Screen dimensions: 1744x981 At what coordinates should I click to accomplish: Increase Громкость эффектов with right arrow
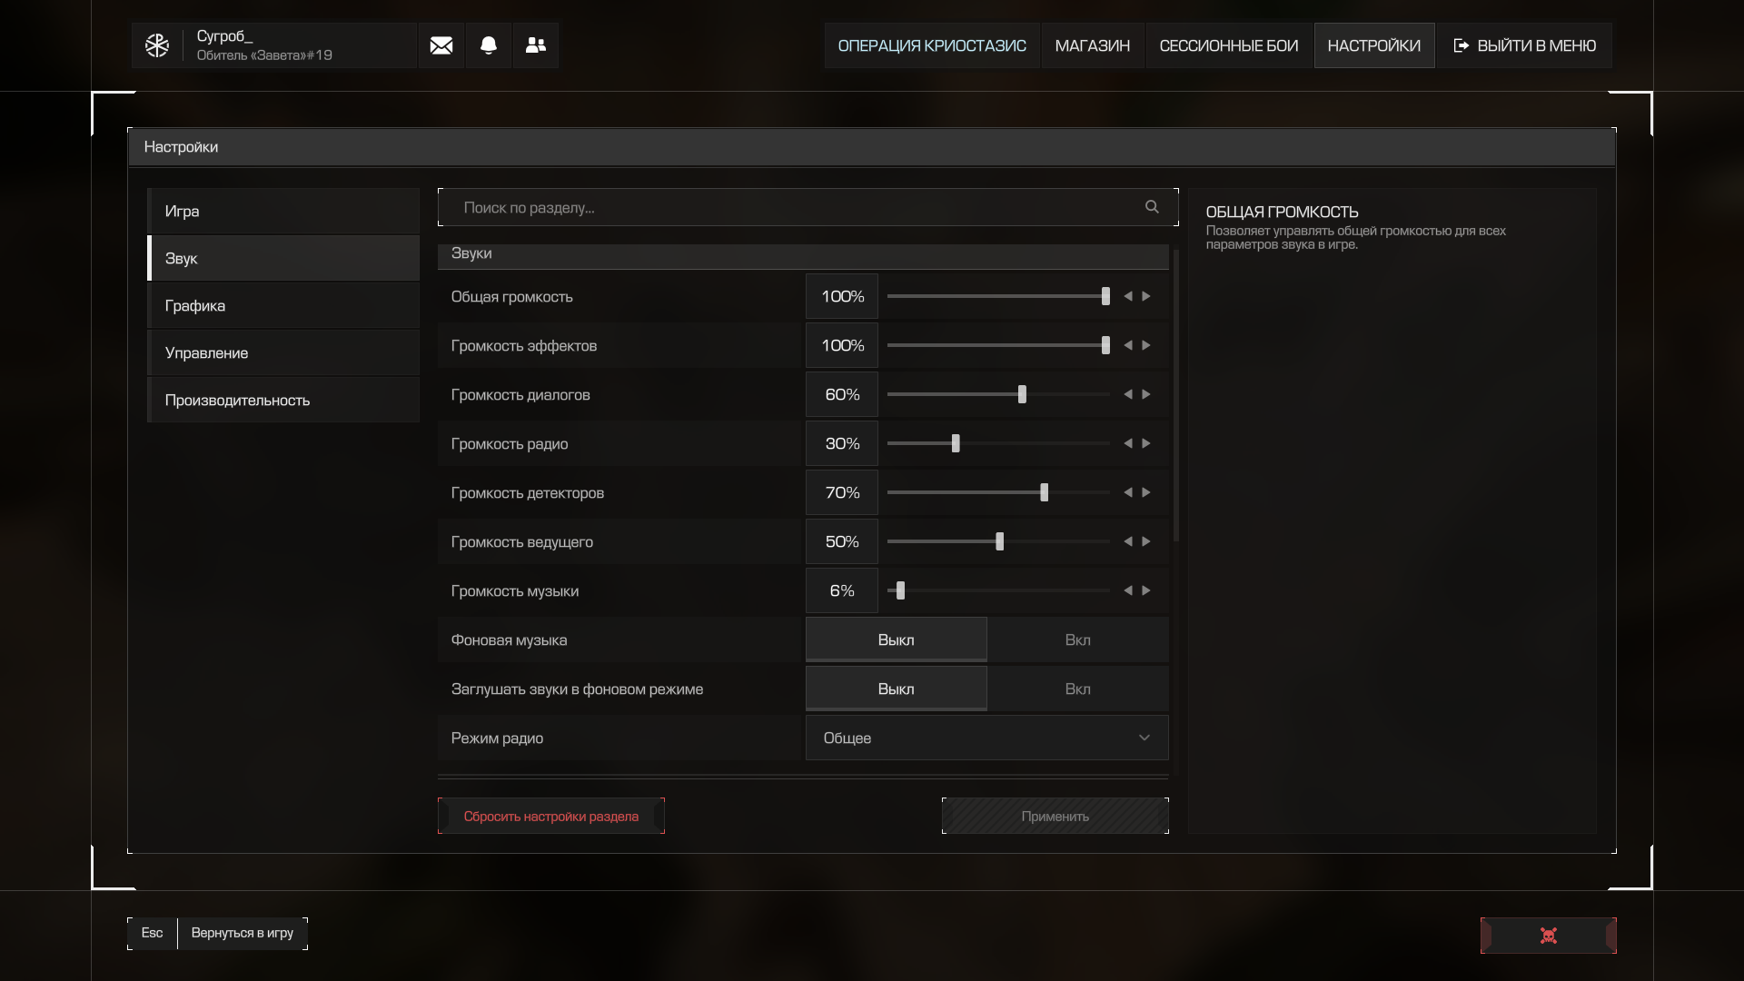1146,345
